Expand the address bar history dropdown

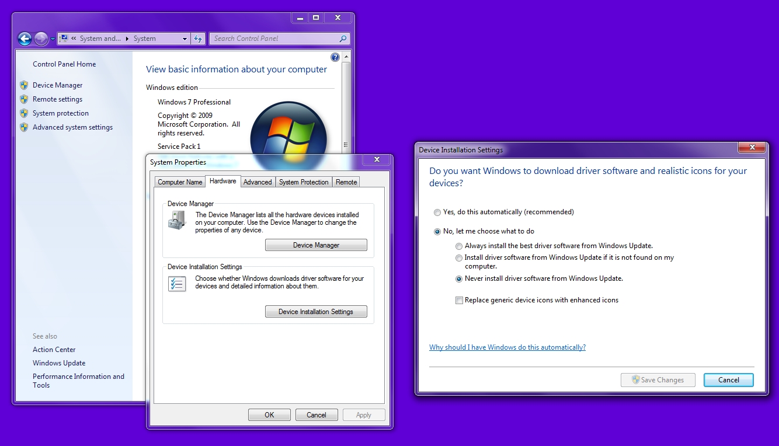[185, 39]
